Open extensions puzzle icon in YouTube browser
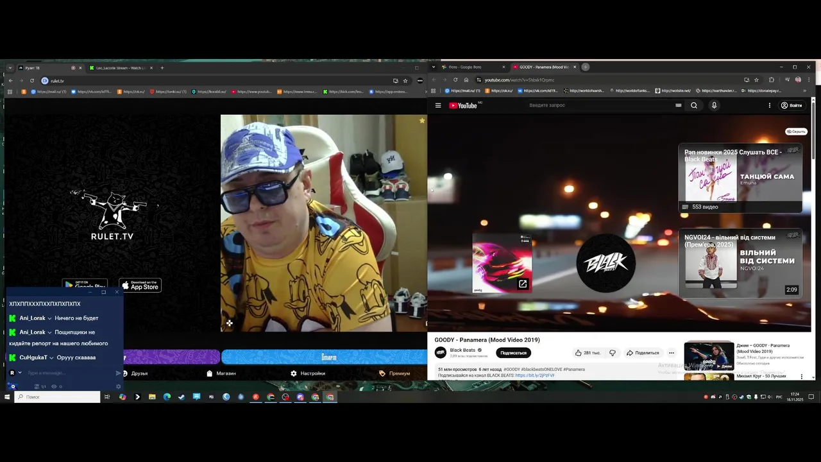 pyautogui.click(x=772, y=80)
